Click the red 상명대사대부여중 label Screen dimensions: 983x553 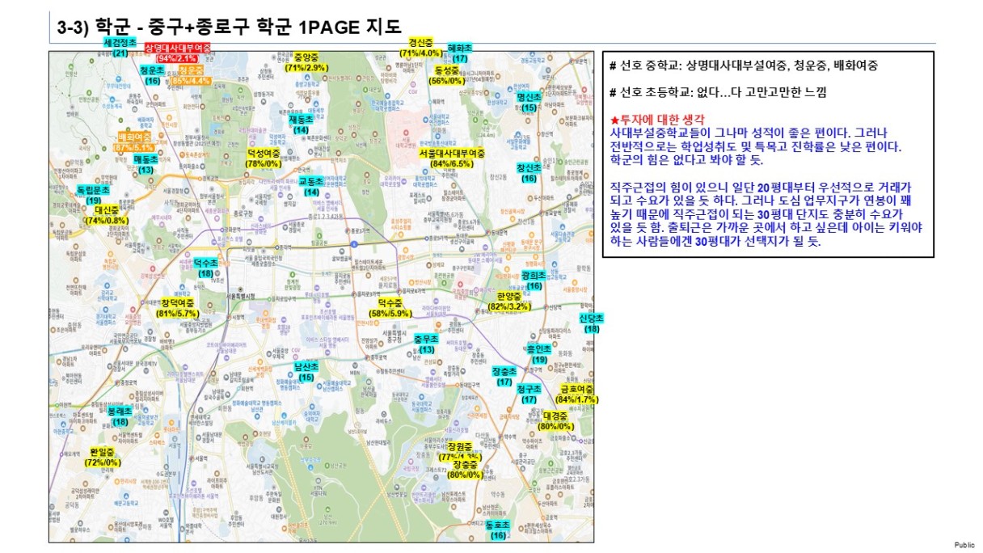177,53
